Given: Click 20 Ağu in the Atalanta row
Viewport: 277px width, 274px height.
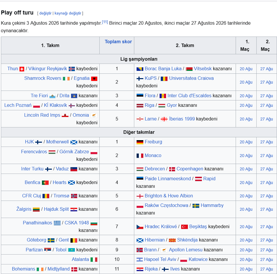Looking at the screenshot, I should point(246,259).
